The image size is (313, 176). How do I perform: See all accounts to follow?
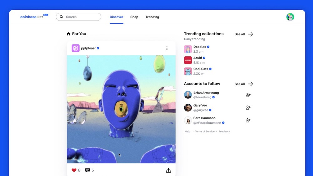click(240, 84)
